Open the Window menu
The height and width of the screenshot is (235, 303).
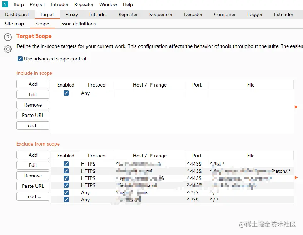(x=108, y=4)
